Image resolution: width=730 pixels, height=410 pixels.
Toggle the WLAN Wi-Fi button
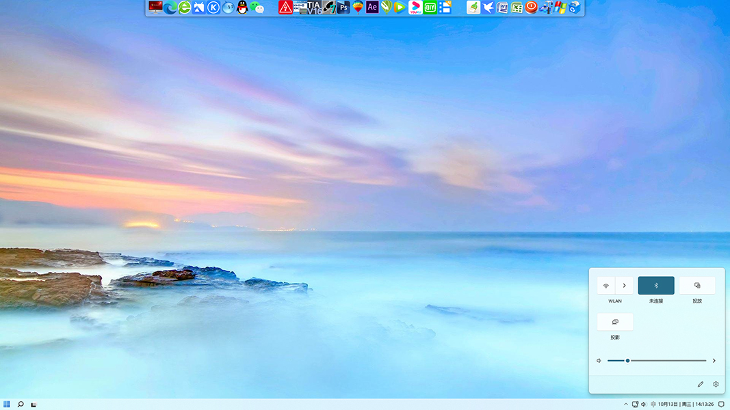click(x=606, y=286)
